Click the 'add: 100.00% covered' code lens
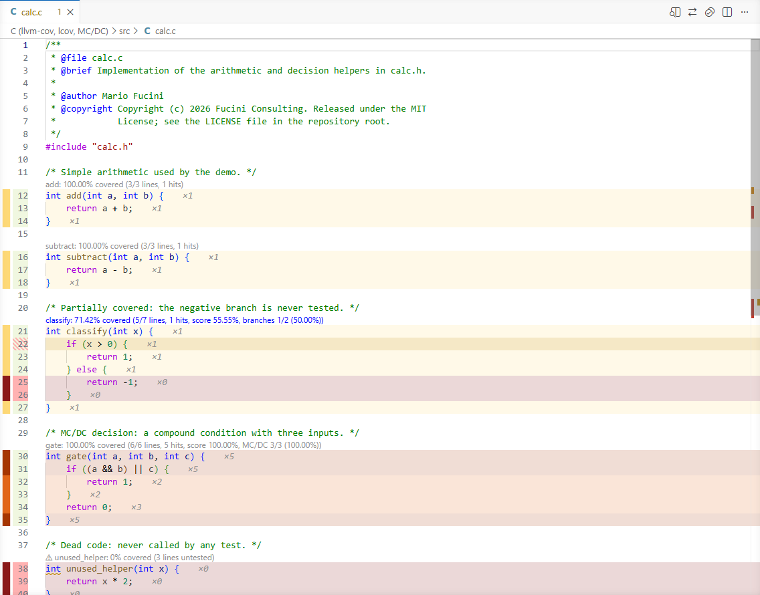 (114, 184)
